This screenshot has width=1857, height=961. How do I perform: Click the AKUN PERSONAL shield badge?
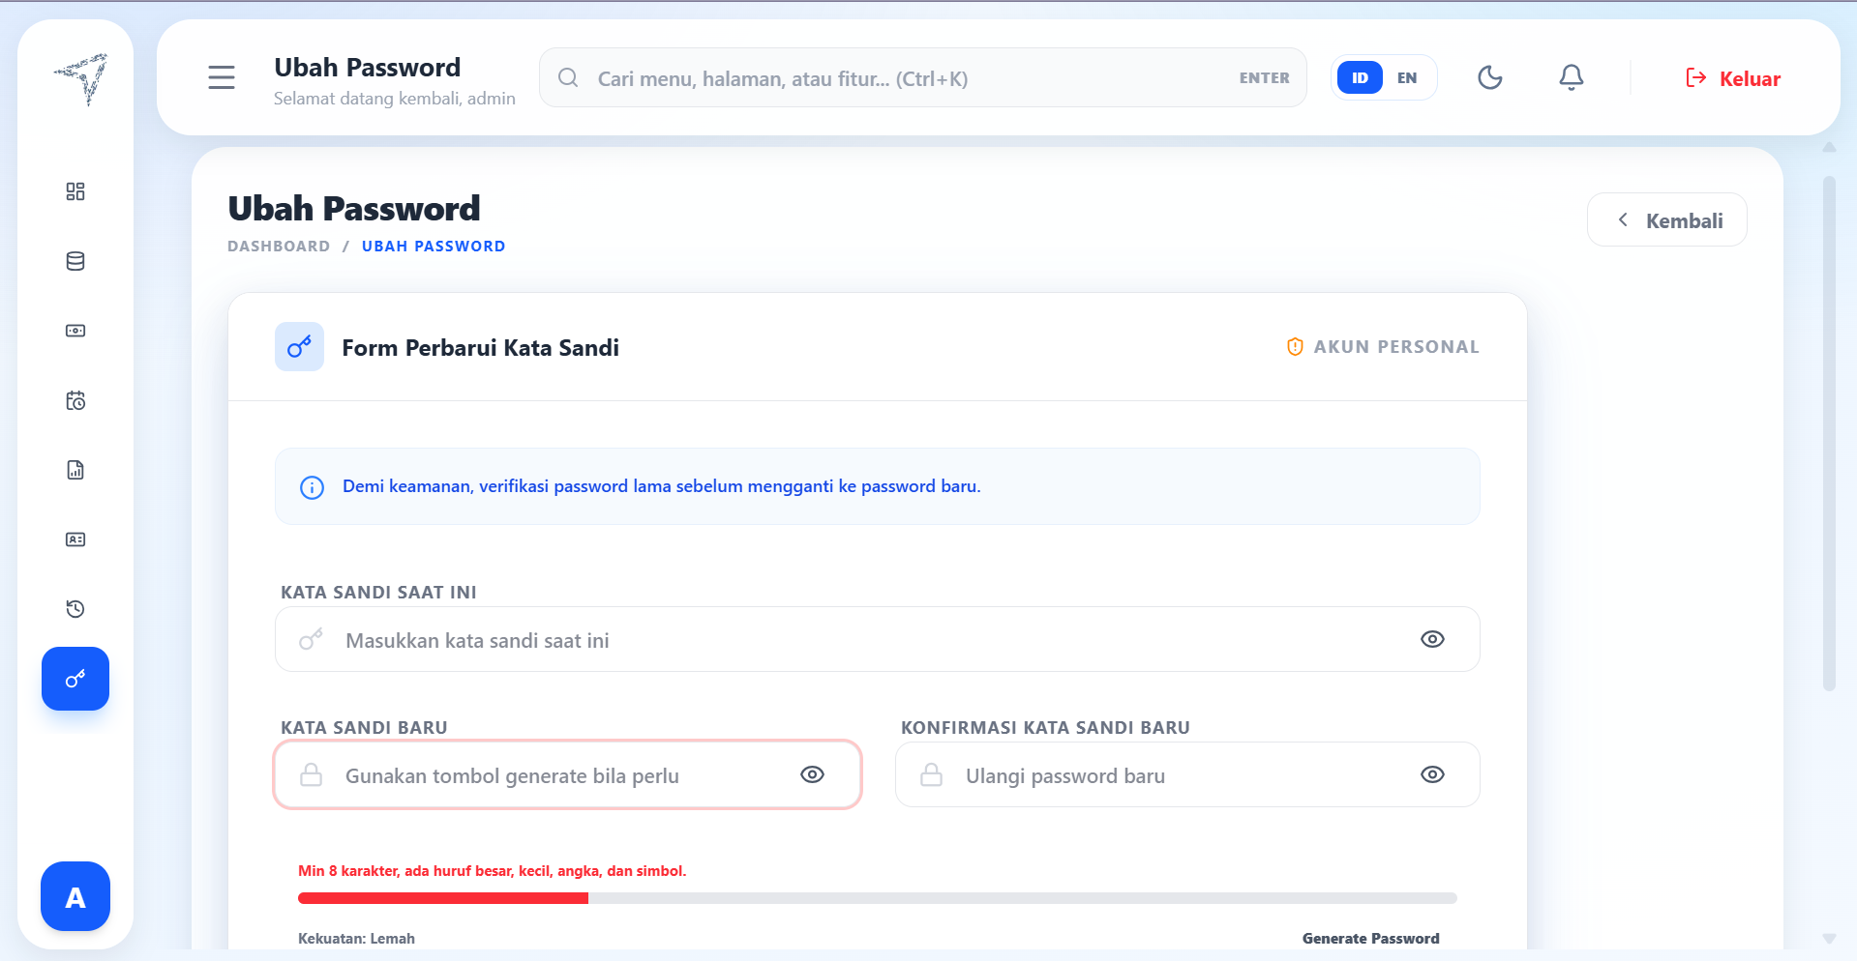(1383, 347)
